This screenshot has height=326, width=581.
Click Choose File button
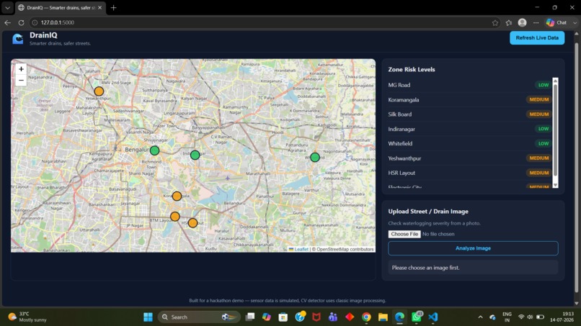point(404,234)
